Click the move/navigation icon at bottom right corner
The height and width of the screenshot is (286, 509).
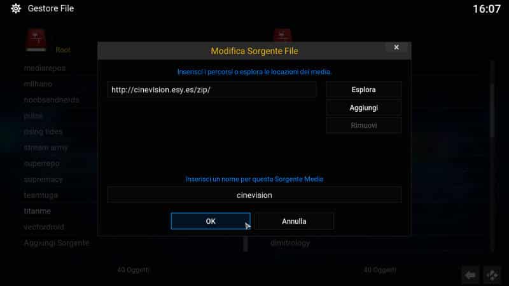492,275
